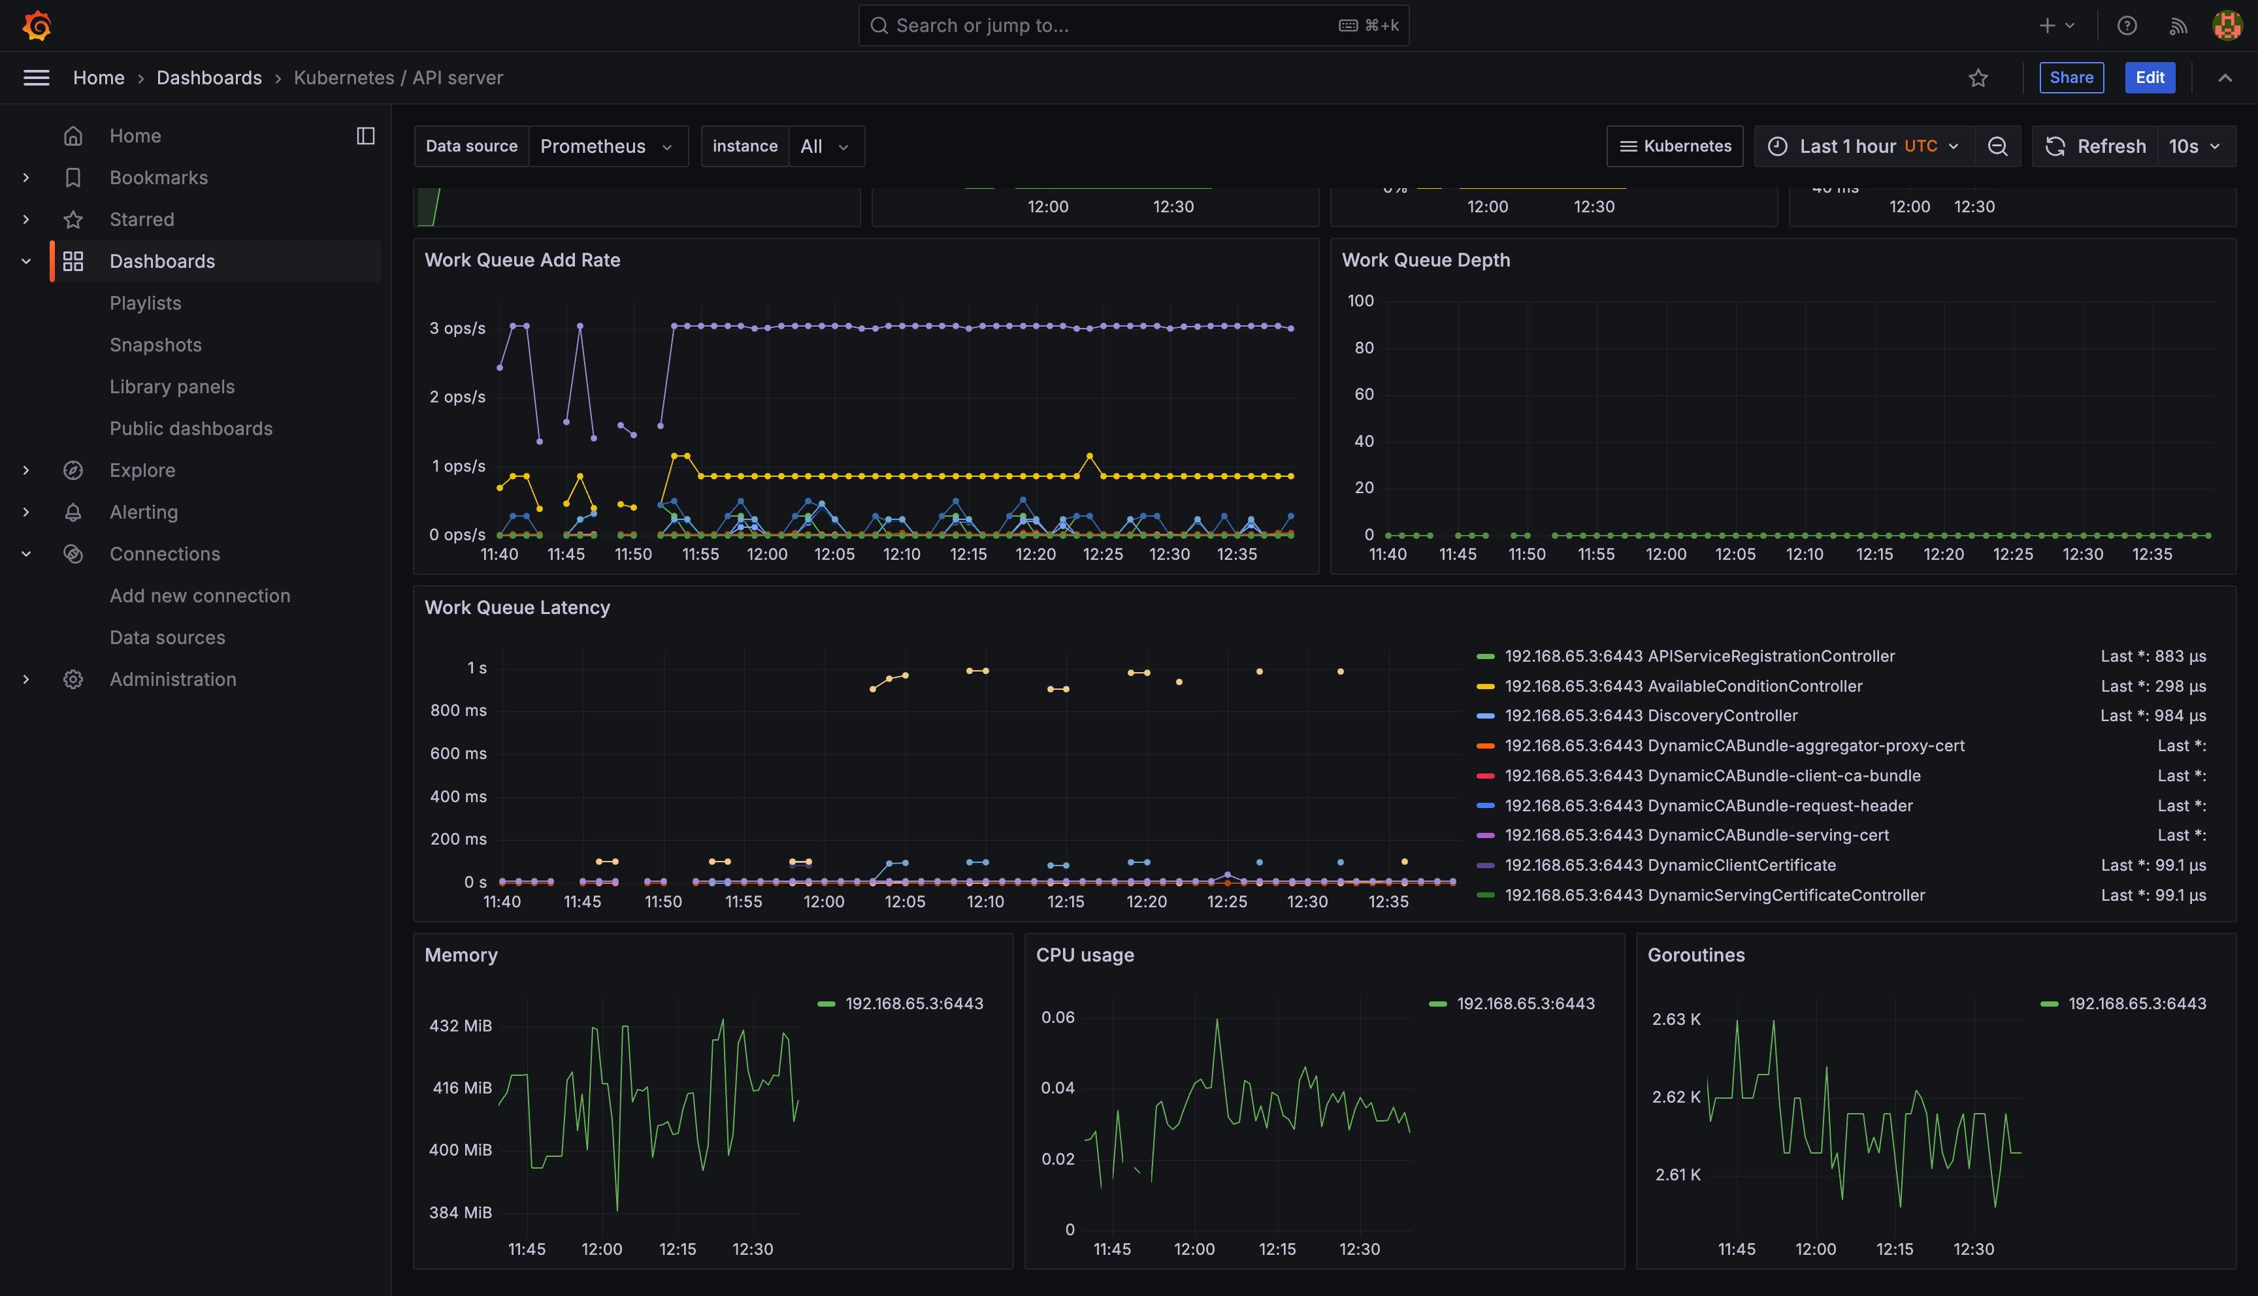
Task: Open the 10s refresh interval dropdown
Action: click(x=2196, y=146)
